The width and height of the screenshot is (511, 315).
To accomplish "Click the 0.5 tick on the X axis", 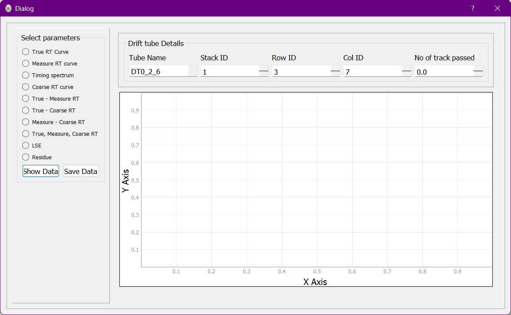I will point(317,271).
